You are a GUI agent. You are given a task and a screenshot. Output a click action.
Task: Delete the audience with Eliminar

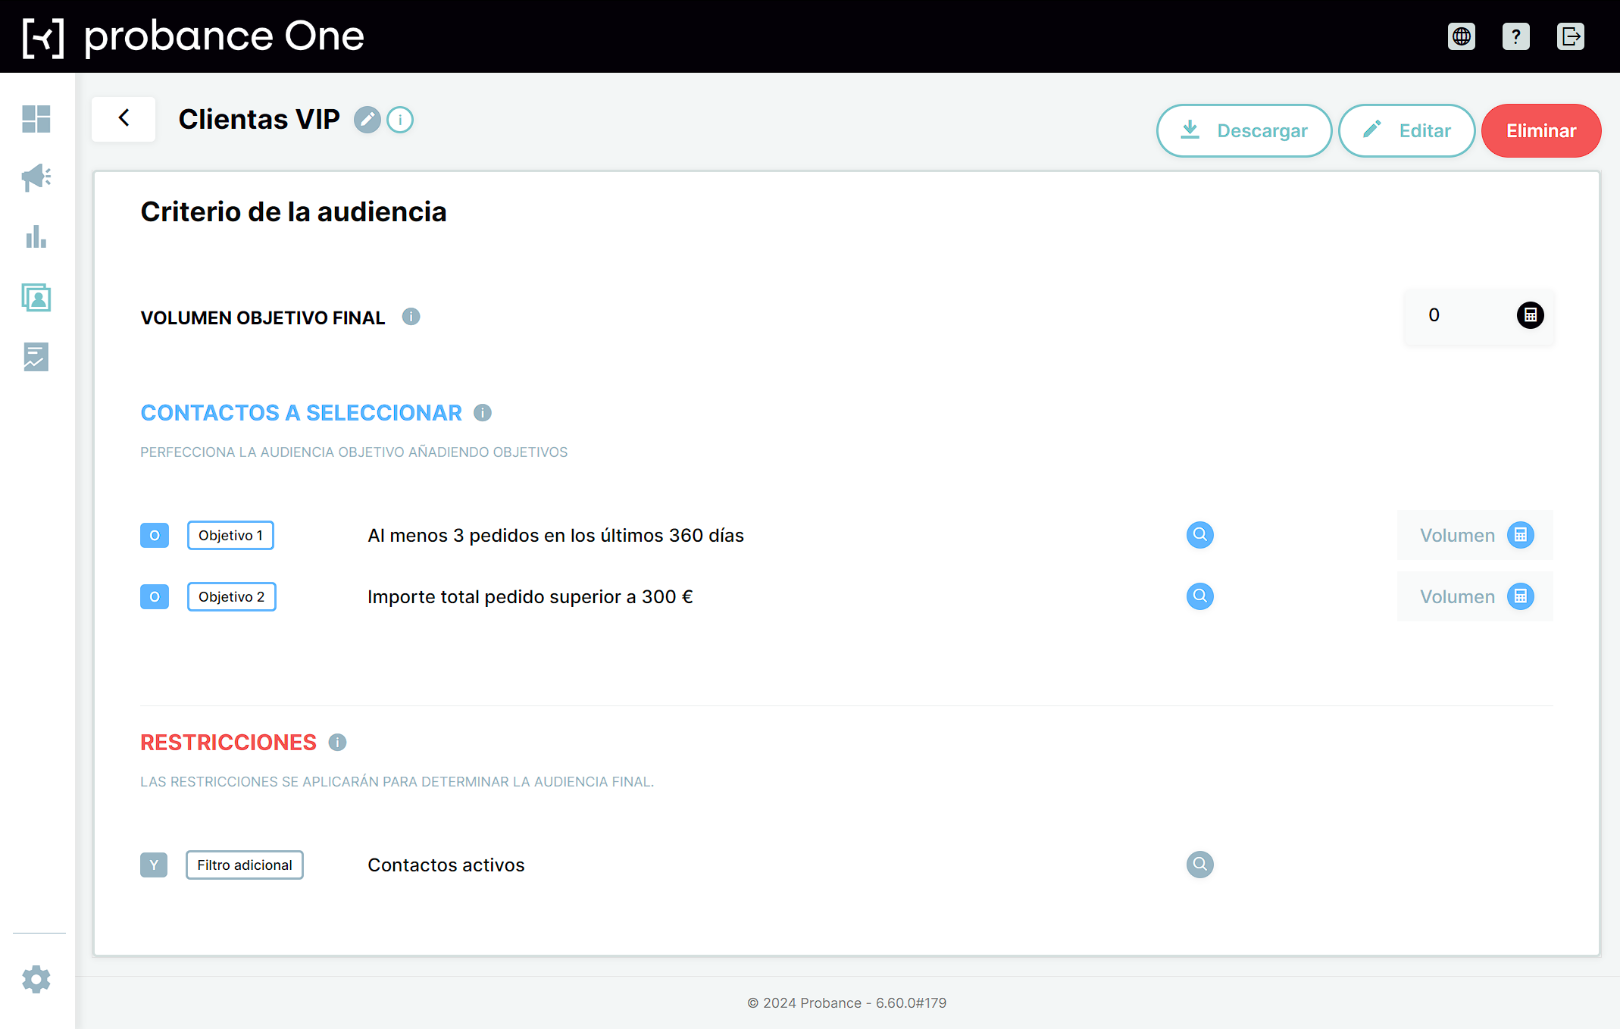[x=1541, y=131]
